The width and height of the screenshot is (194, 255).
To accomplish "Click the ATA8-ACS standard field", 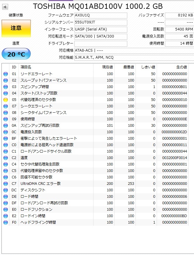I will [x=134, y=50].
